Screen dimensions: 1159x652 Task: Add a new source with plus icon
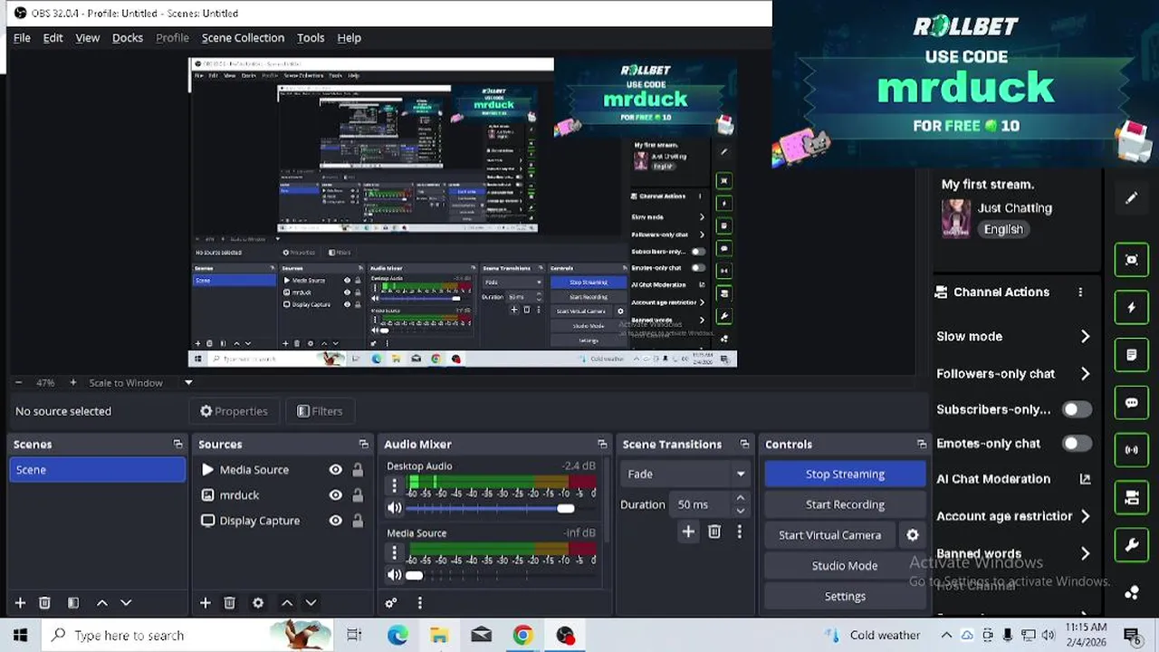coord(205,603)
